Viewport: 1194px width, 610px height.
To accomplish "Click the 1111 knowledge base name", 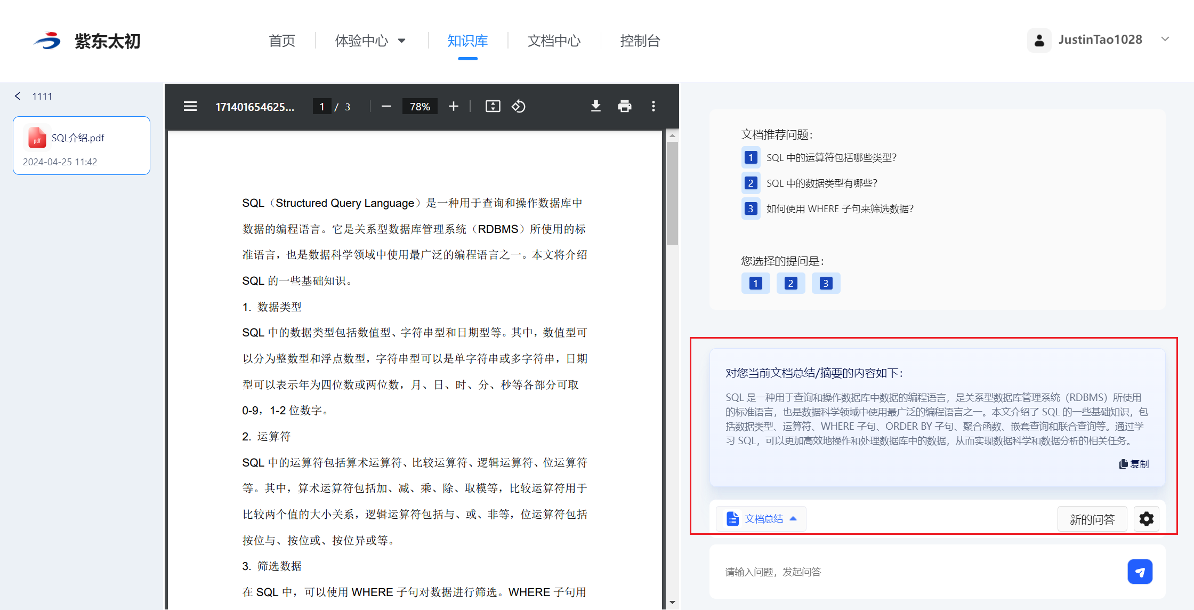I will pyautogui.click(x=42, y=96).
